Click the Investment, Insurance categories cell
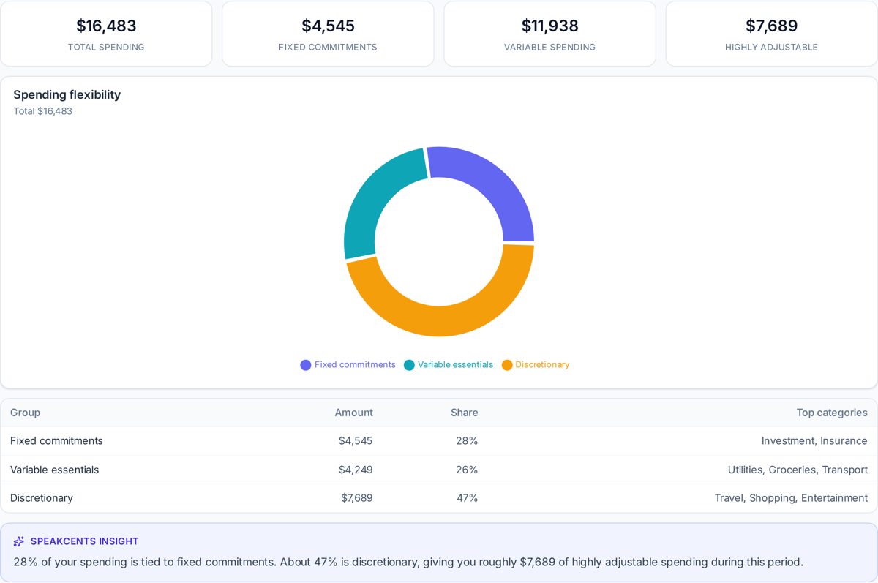The height and width of the screenshot is (583, 878). [x=814, y=441]
